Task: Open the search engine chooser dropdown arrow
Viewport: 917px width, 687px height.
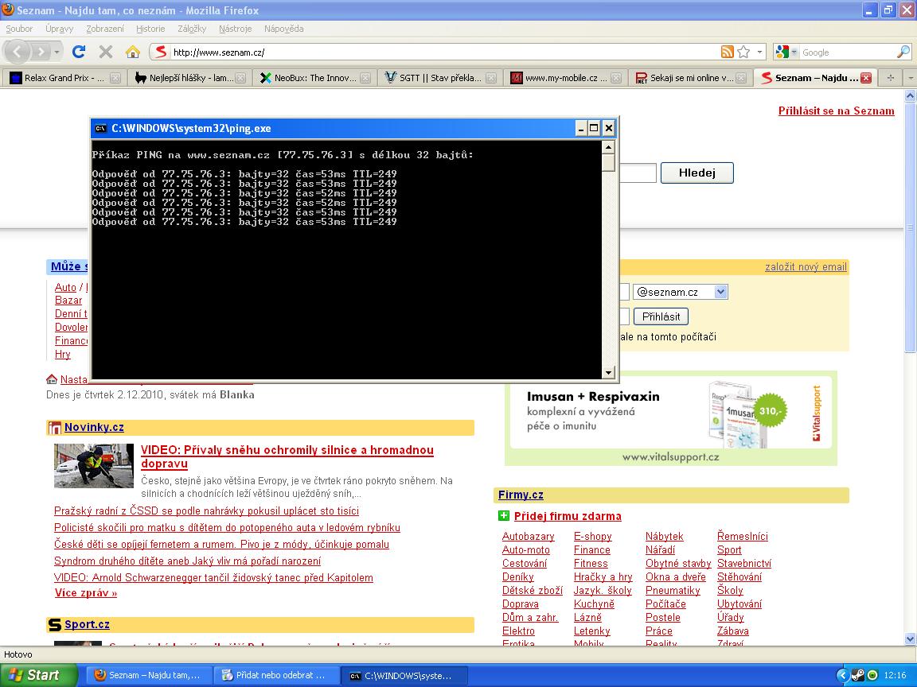Action: point(794,52)
